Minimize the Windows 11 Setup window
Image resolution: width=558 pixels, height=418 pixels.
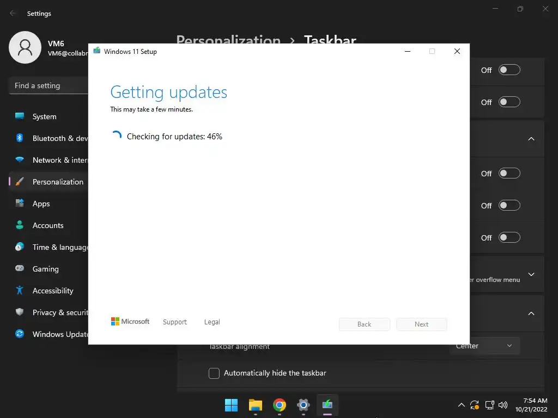[408, 52]
